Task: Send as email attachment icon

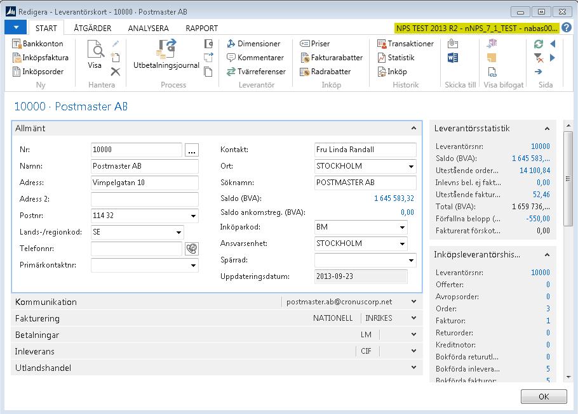Action: [x=453, y=44]
